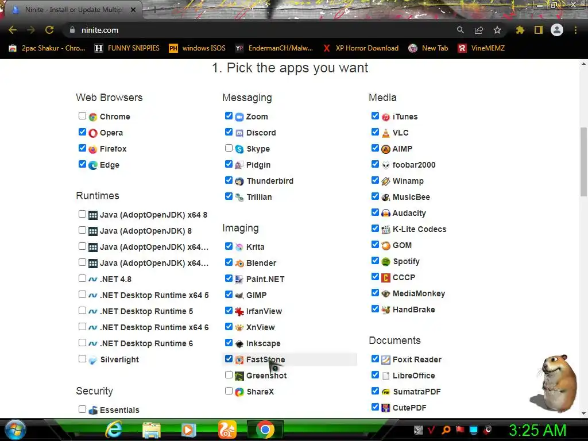Launch Windows Media Player from taskbar
The height and width of the screenshot is (441, 588).
[188, 430]
